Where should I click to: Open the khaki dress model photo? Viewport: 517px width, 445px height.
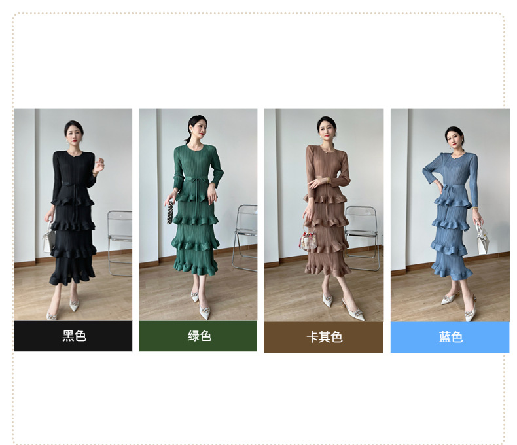click(324, 215)
